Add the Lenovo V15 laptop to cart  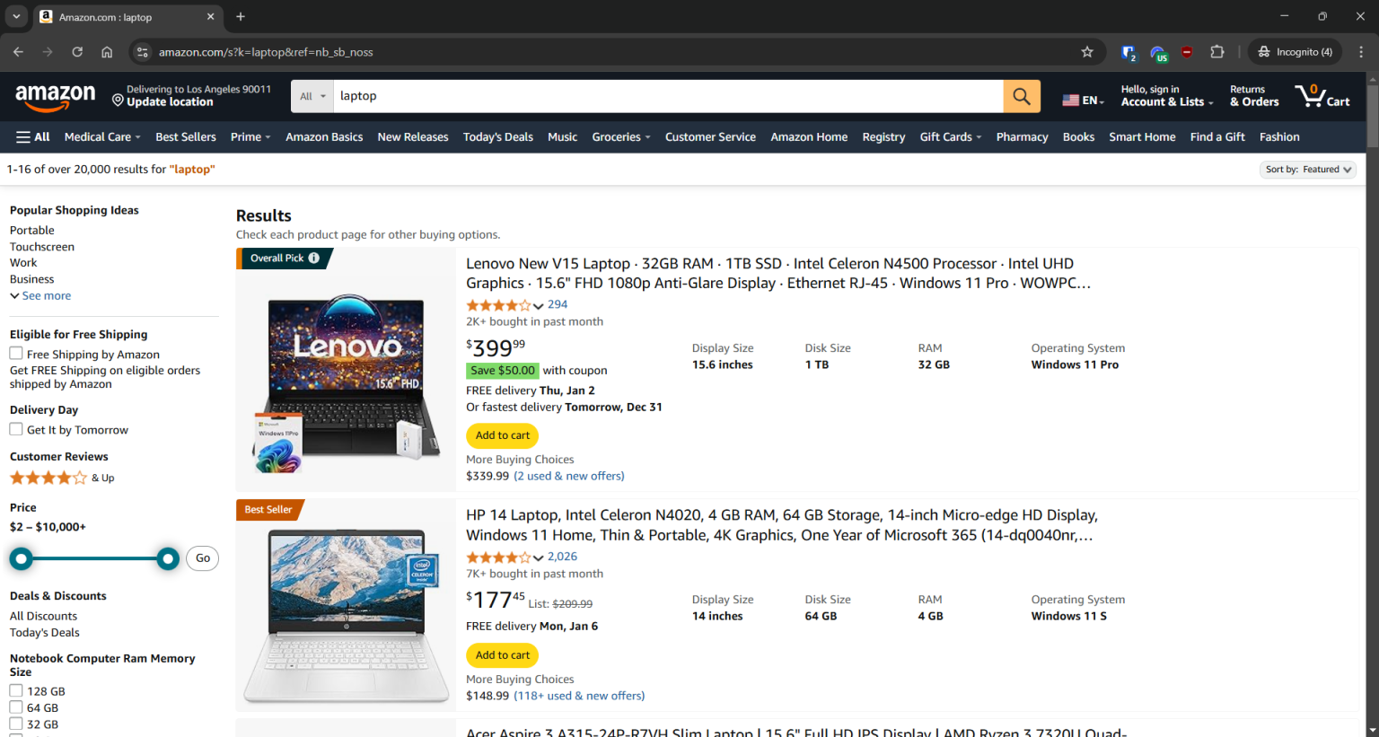pyautogui.click(x=502, y=435)
